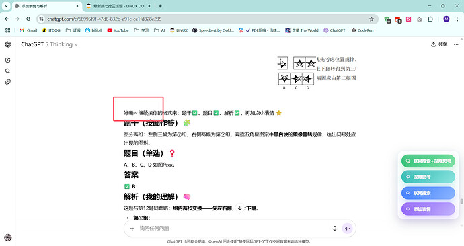Open bilibili bookmark
This screenshot has width=464, height=246.
93,30
